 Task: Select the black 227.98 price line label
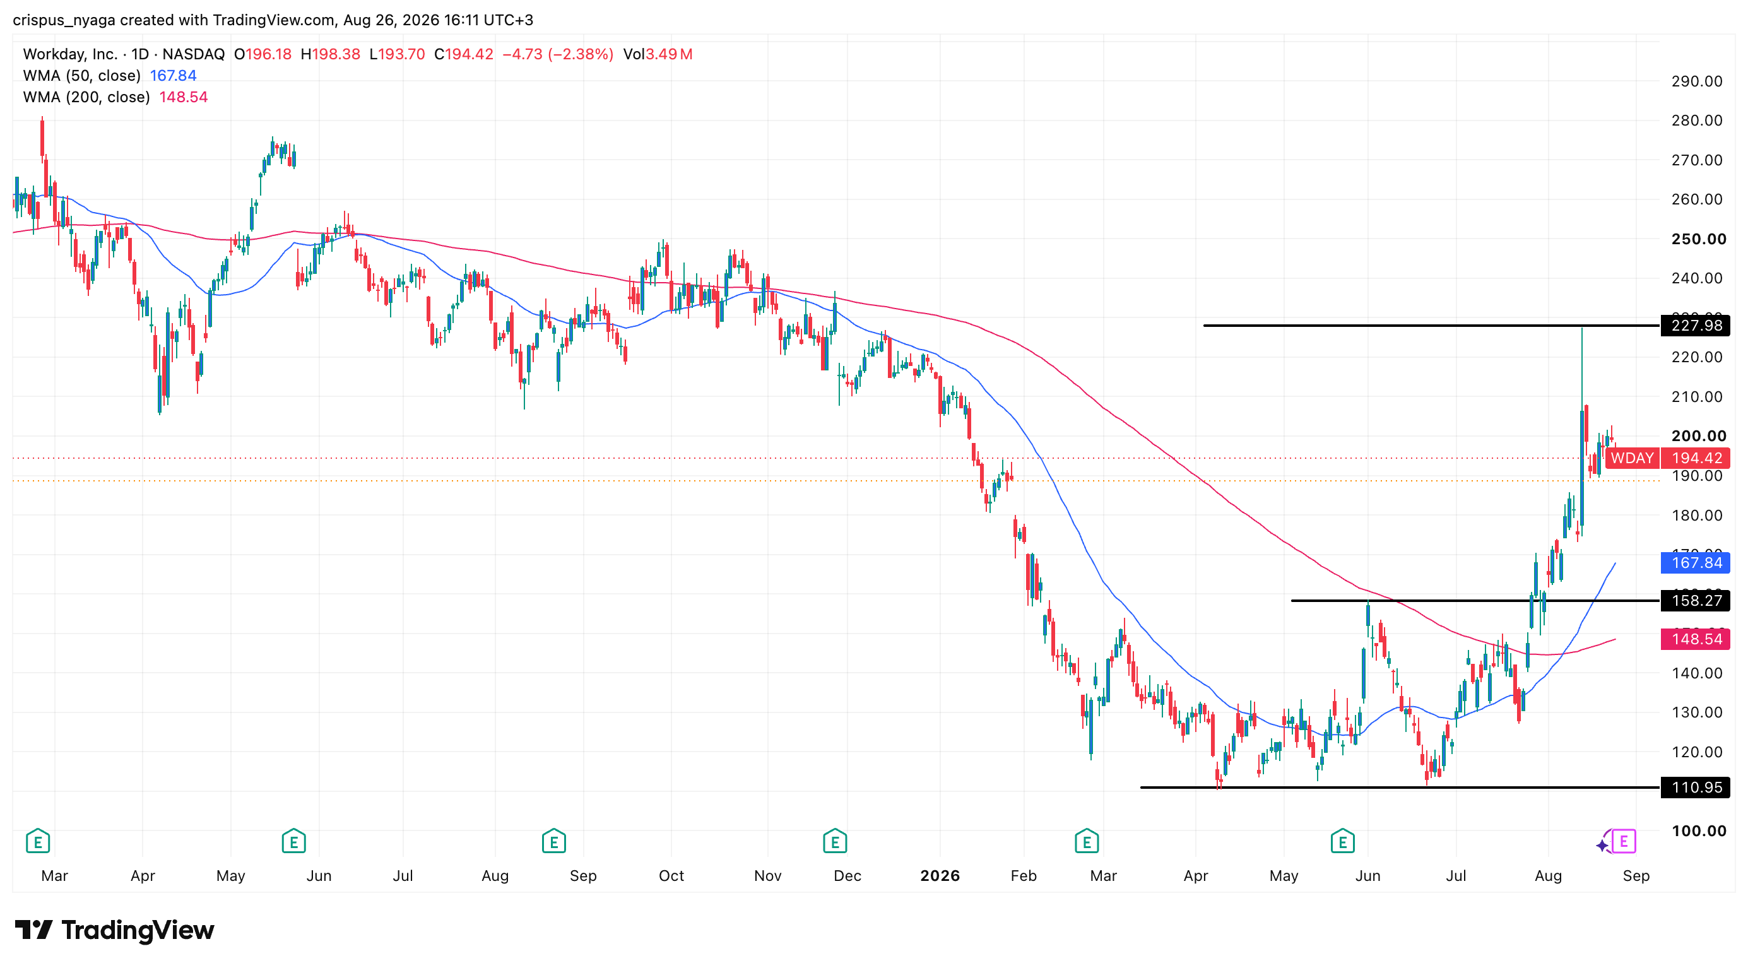click(x=1696, y=326)
